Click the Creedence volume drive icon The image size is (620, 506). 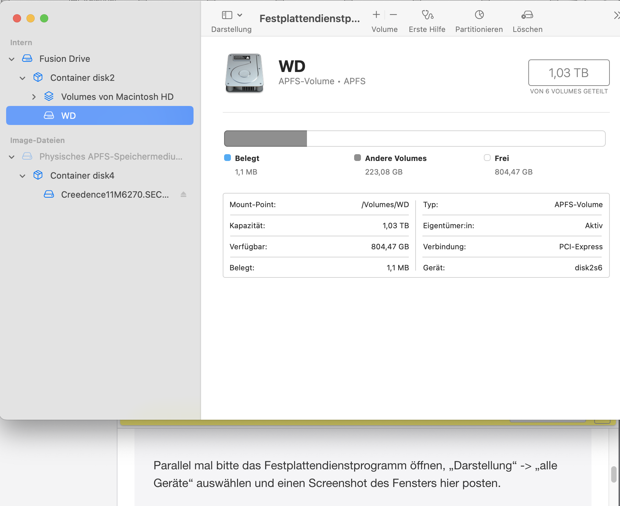coord(49,194)
